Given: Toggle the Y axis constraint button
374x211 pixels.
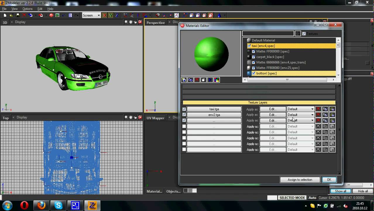Looking at the screenshot, I should 111,15.
